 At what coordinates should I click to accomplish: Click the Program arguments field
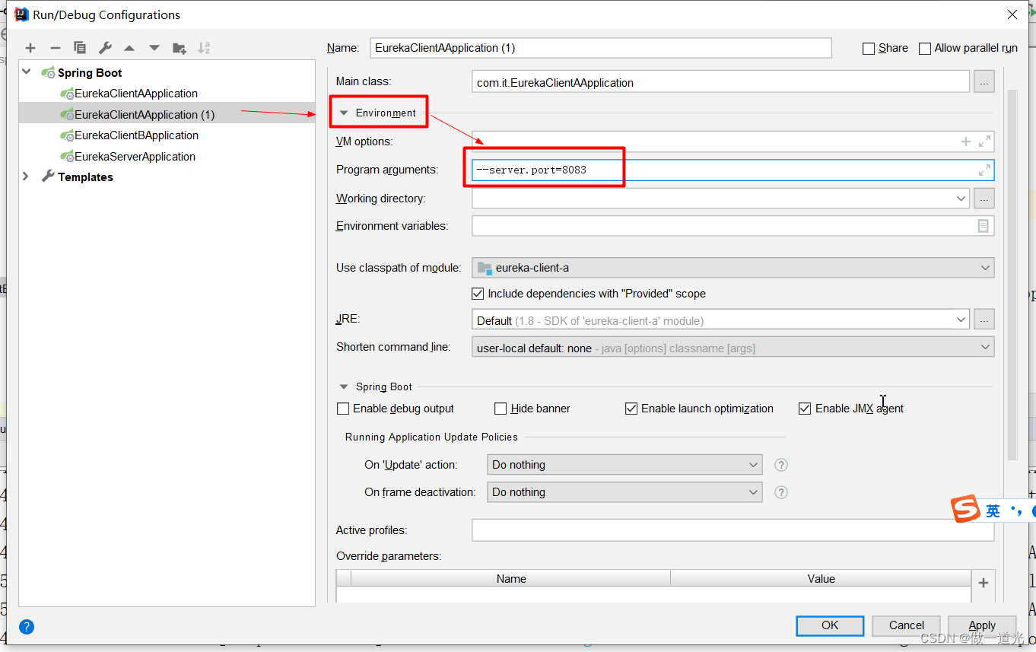tap(733, 170)
